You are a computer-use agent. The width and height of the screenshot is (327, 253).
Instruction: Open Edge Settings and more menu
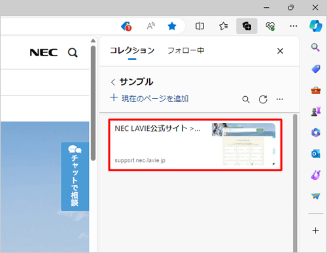pos(294,26)
